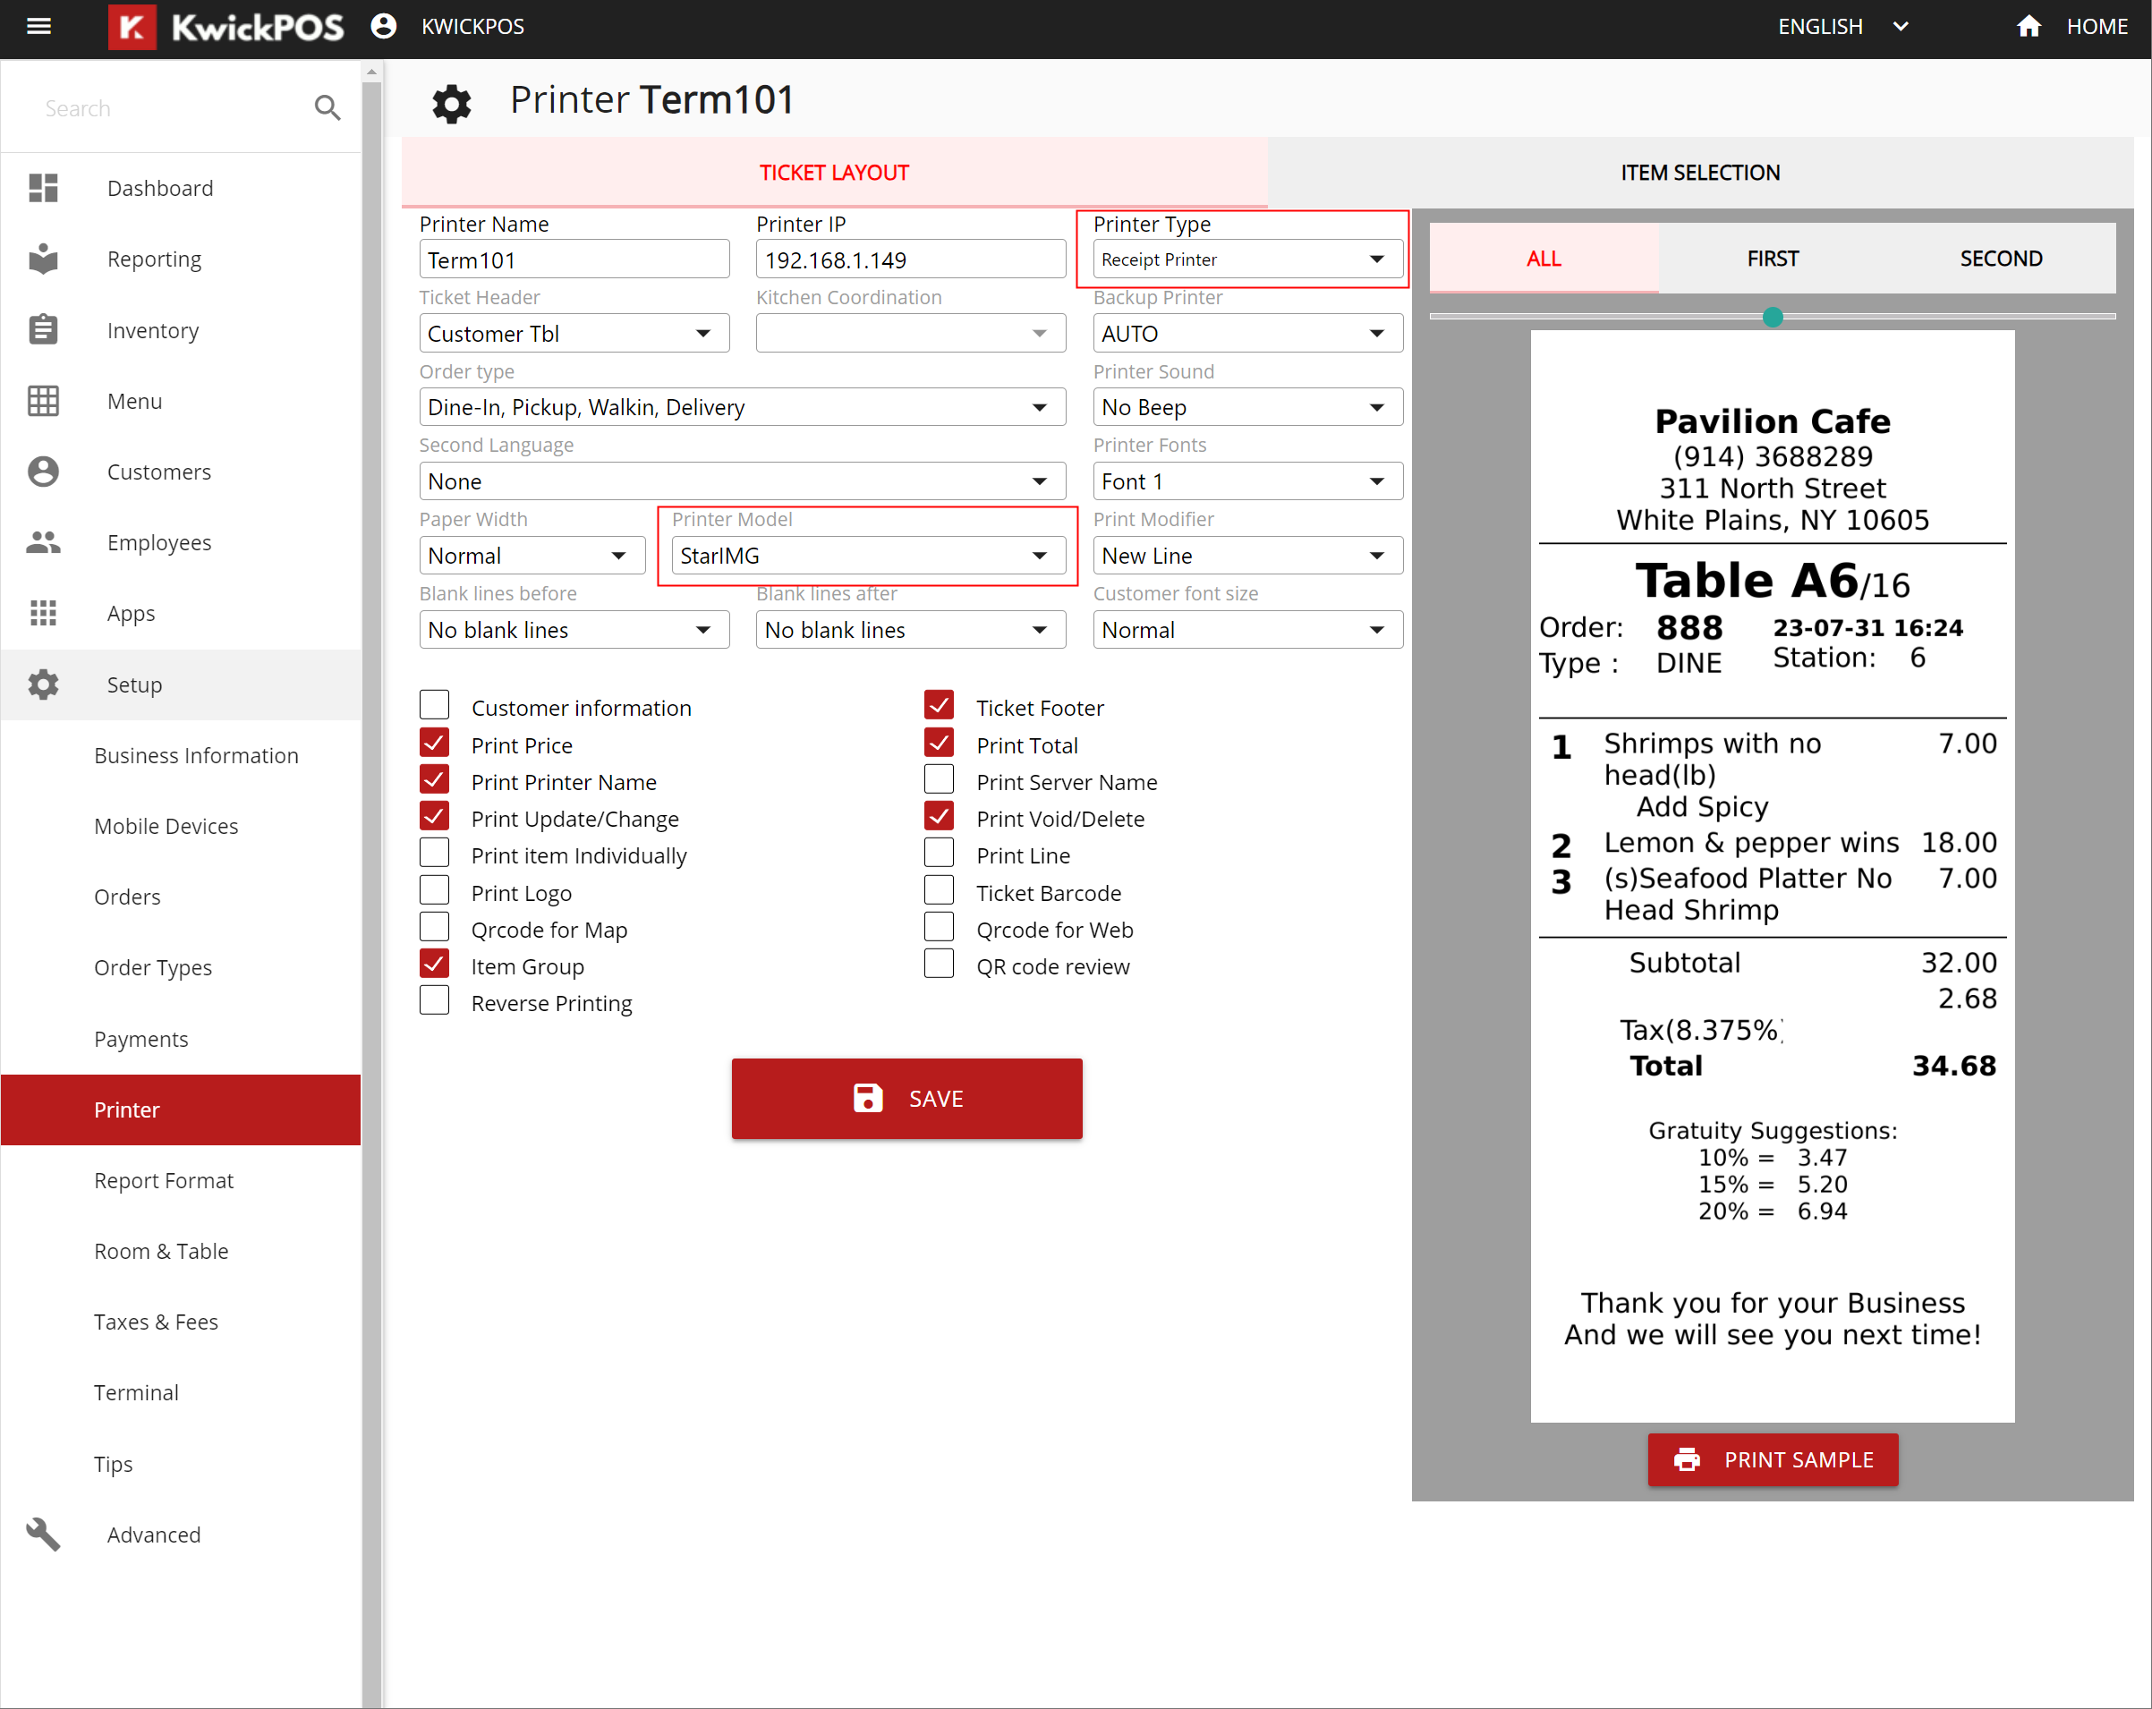
Task: Open the Print Modifier dropdown
Action: 1247,556
